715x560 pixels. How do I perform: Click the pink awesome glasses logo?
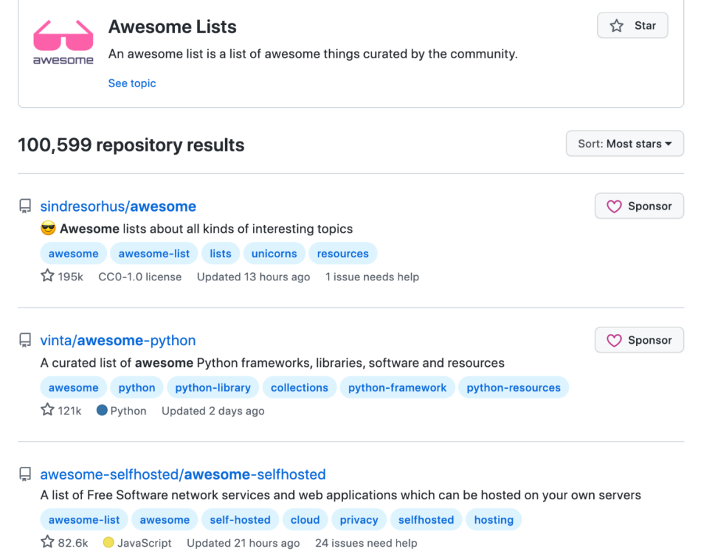64,42
